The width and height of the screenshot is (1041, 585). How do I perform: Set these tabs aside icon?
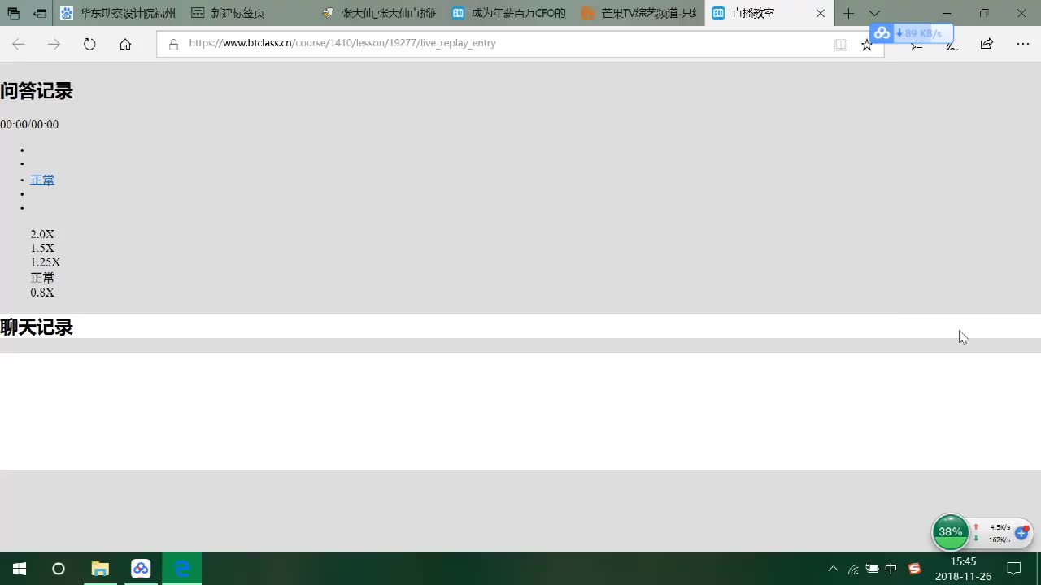tap(39, 13)
